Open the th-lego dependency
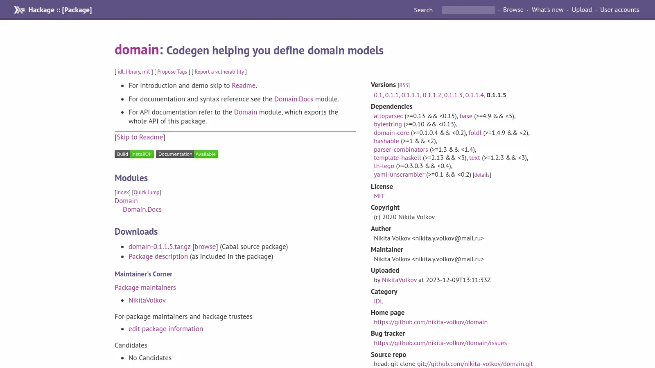655x368 pixels. pyautogui.click(x=384, y=166)
